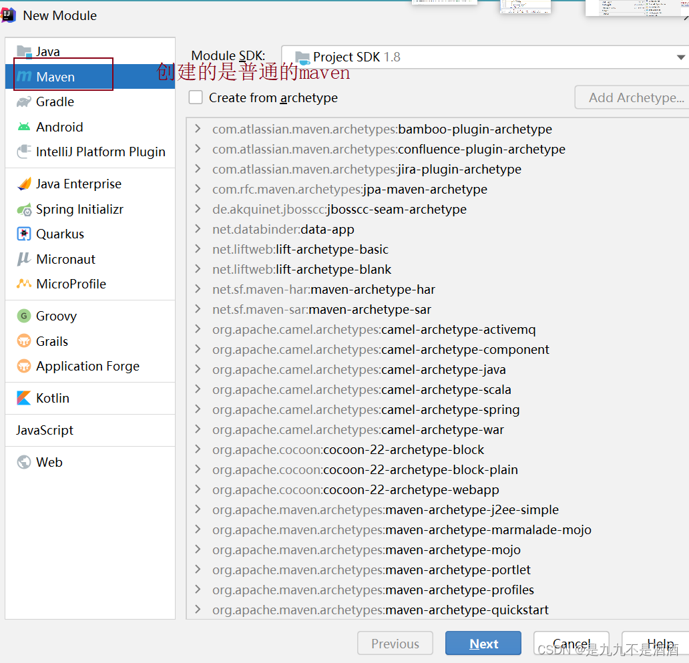Select camel-archetype-war row
689x663 pixels.
[438, 429]
